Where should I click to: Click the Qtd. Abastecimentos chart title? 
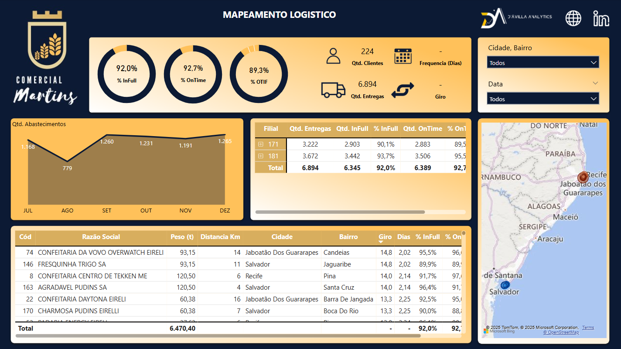click(x=39, y=124)
